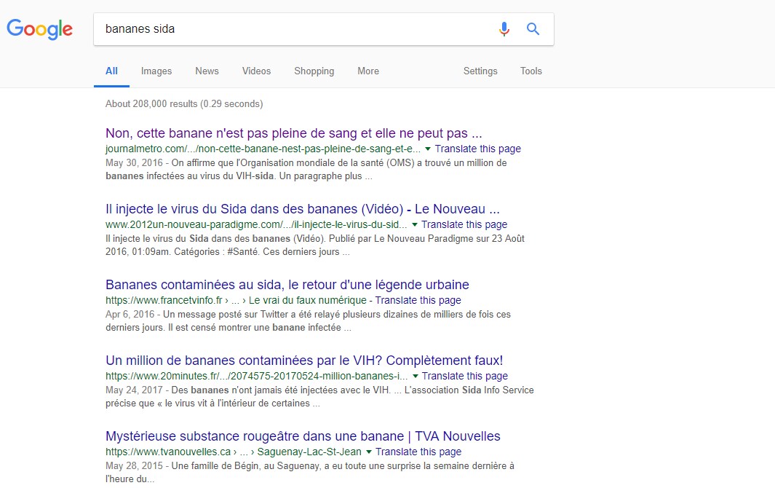Translate the tvanouvelles.ca result page

418,452
